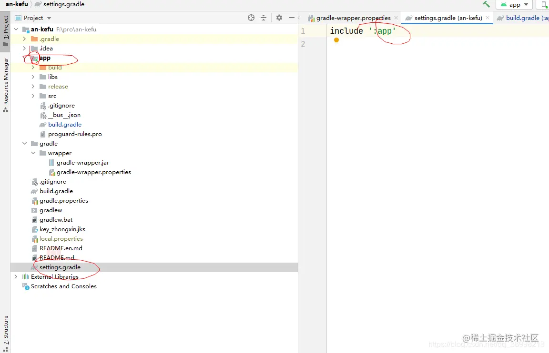Select the settings.gradle (an-kefu) tab

(448, 18)
